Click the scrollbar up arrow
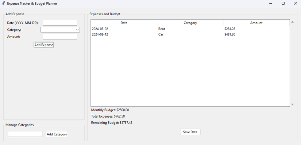The width and height of the screenshot is (301, 145). pos(292,22)
